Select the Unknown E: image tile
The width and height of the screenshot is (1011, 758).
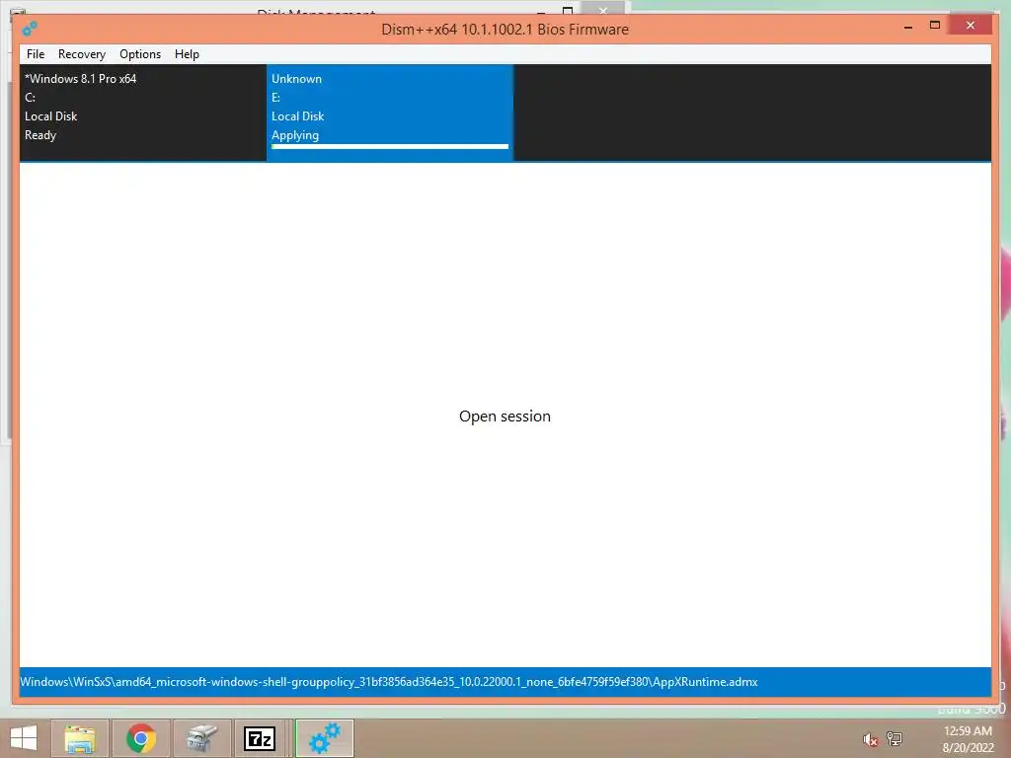(x=389, y=113)
